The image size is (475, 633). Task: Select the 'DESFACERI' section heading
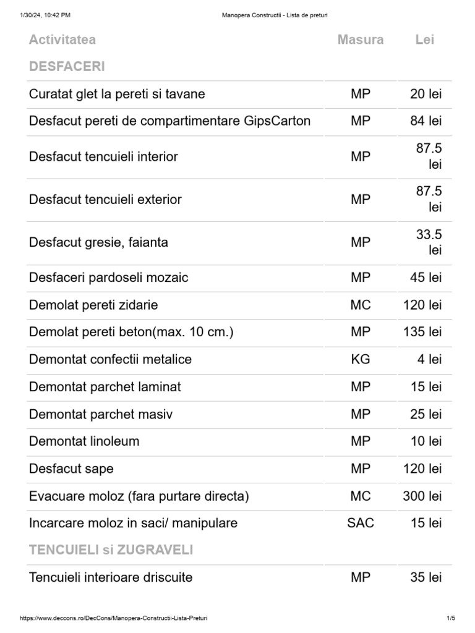point(67,66)
